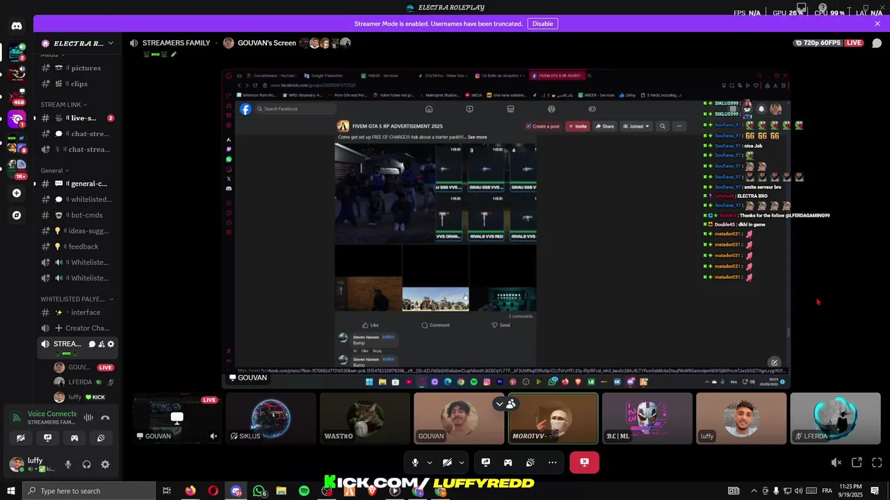Open user settings gear next to luffy
Screen dimensions: 890x500
coord(105,465)
